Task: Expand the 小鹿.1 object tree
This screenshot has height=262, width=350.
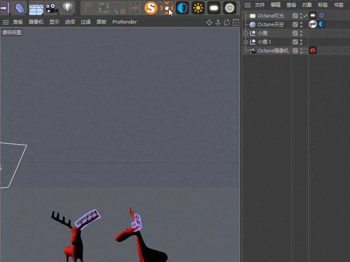Action: [246, 42]
